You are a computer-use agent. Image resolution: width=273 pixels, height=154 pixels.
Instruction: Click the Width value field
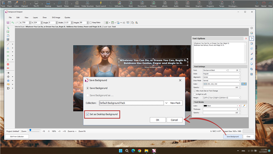[67, 23]
